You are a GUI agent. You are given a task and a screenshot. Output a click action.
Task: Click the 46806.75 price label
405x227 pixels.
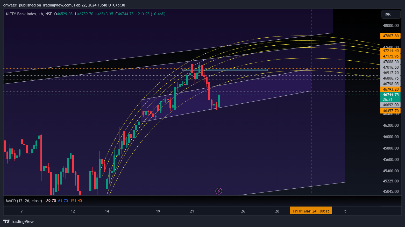click(x=390, y=78)
